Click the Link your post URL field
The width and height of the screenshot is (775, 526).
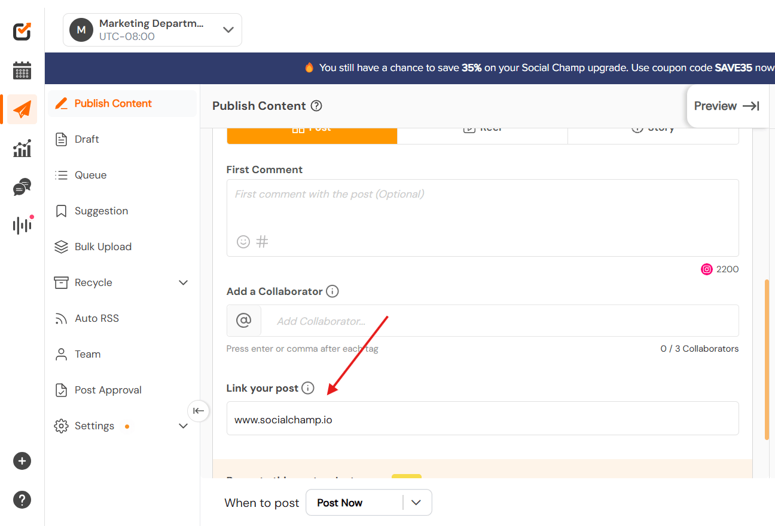pos(483,418)
